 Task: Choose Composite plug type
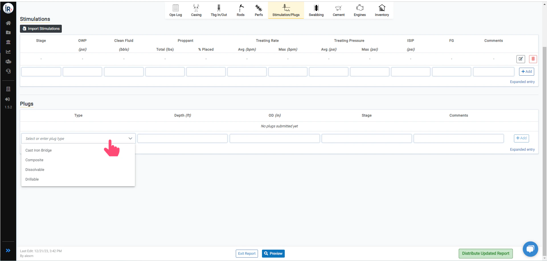point(78,160)
